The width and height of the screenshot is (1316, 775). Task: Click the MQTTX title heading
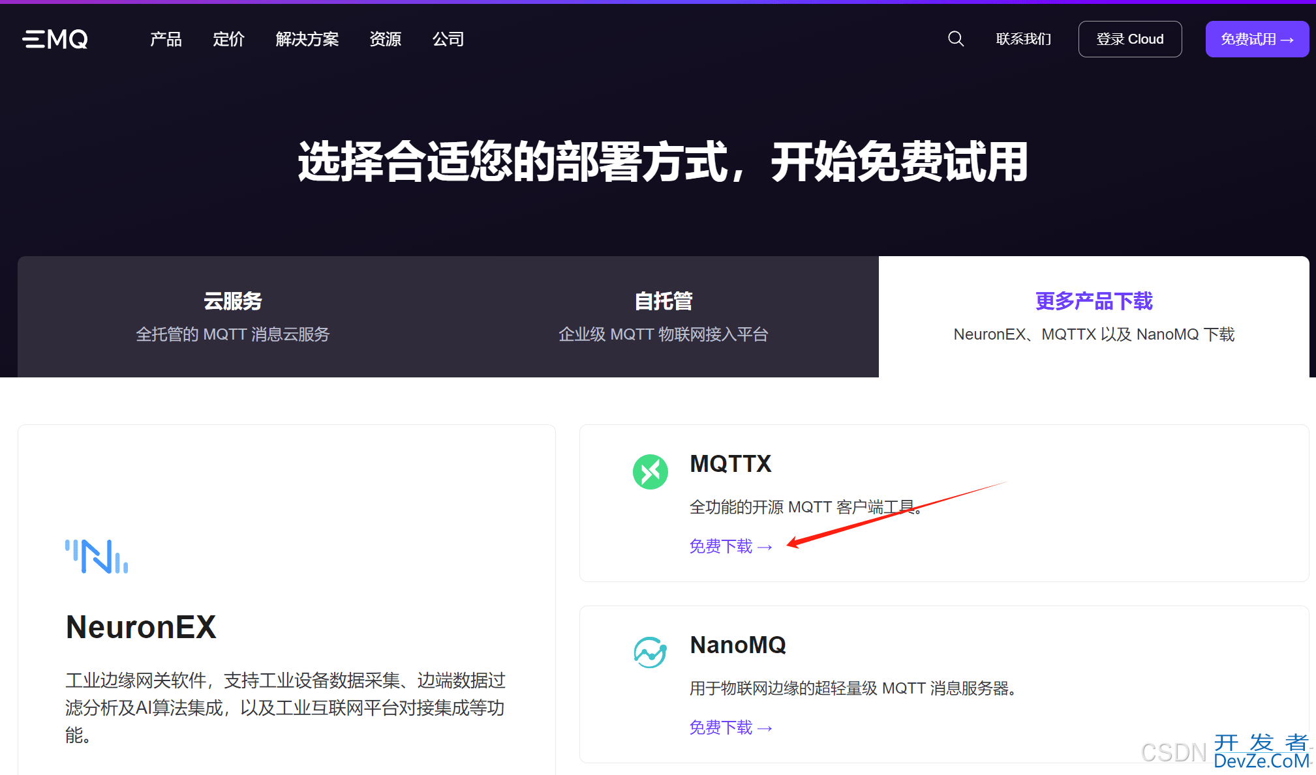pyautogui.click(x=731, y=464)
